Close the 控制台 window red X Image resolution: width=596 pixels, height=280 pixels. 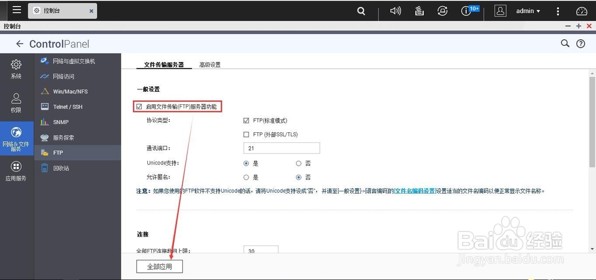point(589,26)
